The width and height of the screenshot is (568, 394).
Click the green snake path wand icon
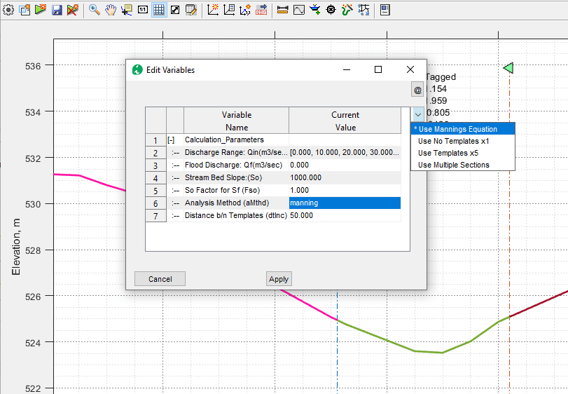click(x=347, y=10)
